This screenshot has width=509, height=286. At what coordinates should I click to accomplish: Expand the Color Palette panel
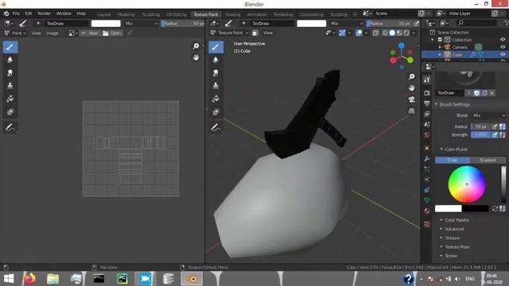[x=441, y=220]
